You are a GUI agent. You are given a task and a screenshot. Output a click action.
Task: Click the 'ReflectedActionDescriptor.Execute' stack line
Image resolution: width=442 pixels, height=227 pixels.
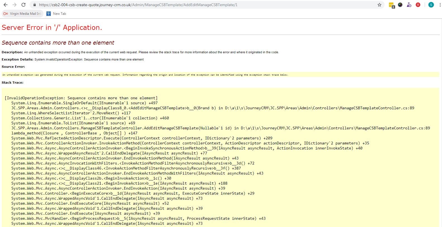[142, 138]
